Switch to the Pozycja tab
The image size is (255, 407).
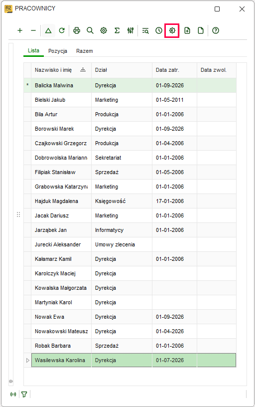pyautogui.click(x=58, y=51)
